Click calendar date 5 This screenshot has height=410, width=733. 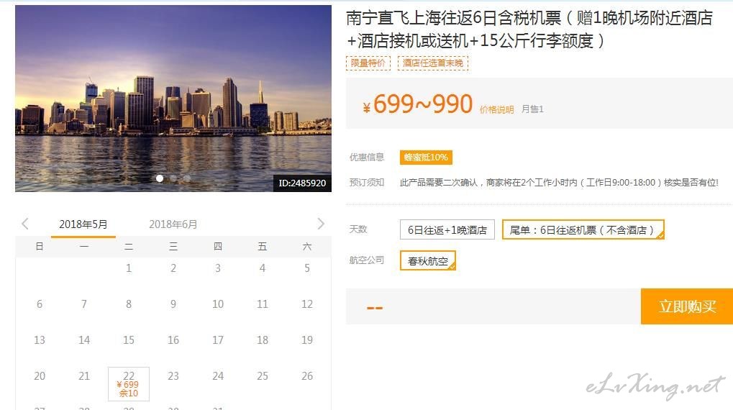point(307,268)
